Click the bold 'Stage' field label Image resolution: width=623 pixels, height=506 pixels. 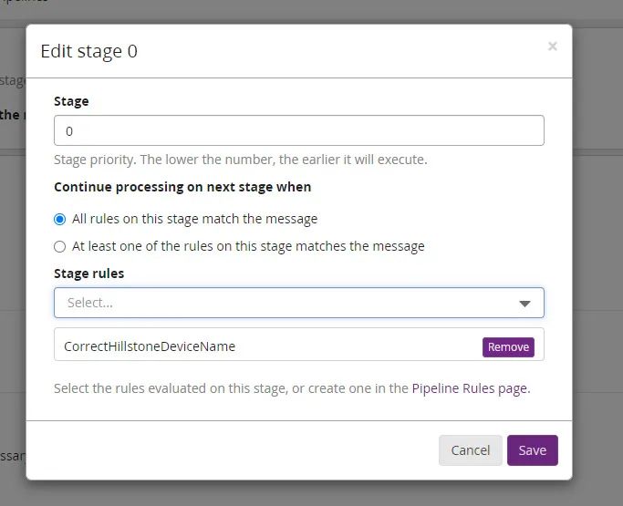click(x=71, y=101)
